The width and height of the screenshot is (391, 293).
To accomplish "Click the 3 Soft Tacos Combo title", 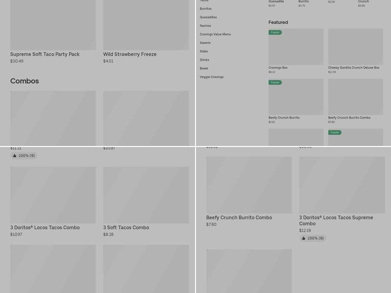I will click(126, 228).
